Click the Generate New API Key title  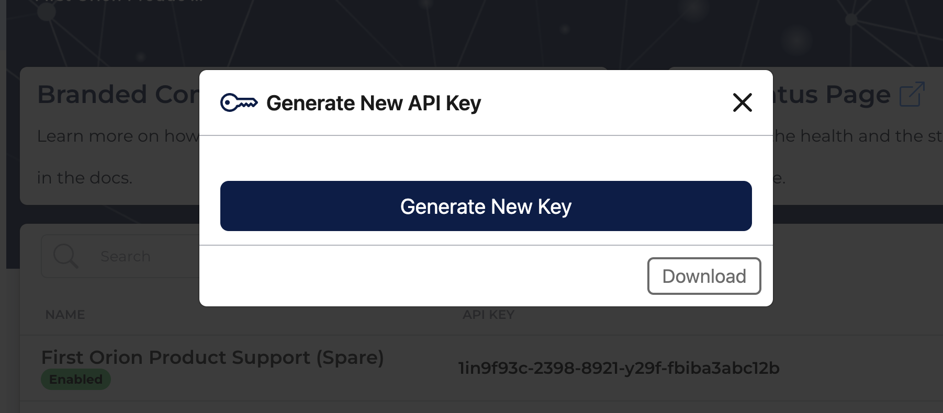[x=374, y=103]
